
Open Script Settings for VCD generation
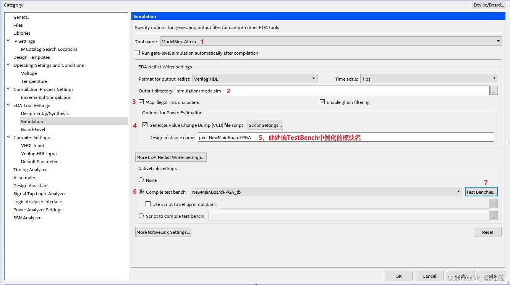[x=265, y=125]
